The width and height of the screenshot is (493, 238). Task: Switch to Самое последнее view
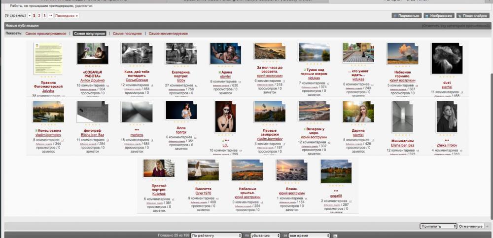point(127,34)
